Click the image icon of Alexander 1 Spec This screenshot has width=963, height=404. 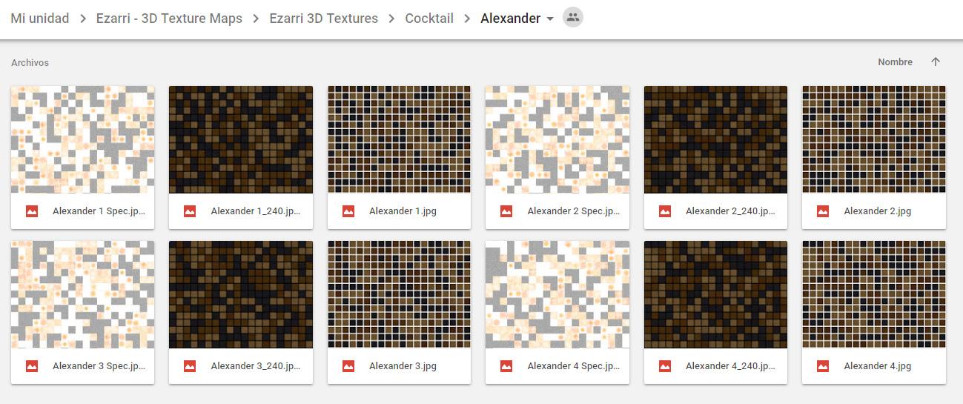click(x=32, y=211)
